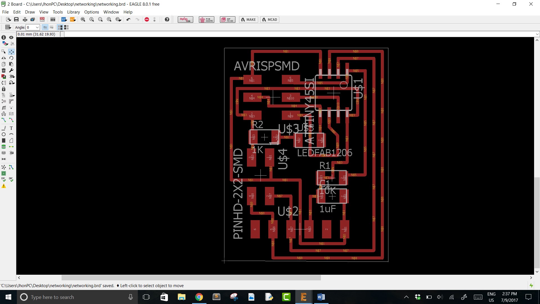Run the DRC design rule check
Image resolution: width=540 pixels, height=304 pixels.
point(11,179)
